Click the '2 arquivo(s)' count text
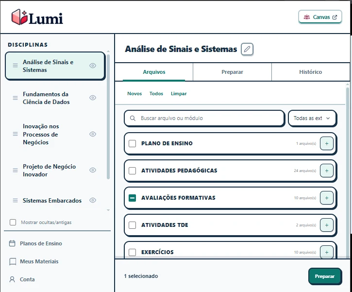This screenshot has width=352, height=292. pos(306,225)
